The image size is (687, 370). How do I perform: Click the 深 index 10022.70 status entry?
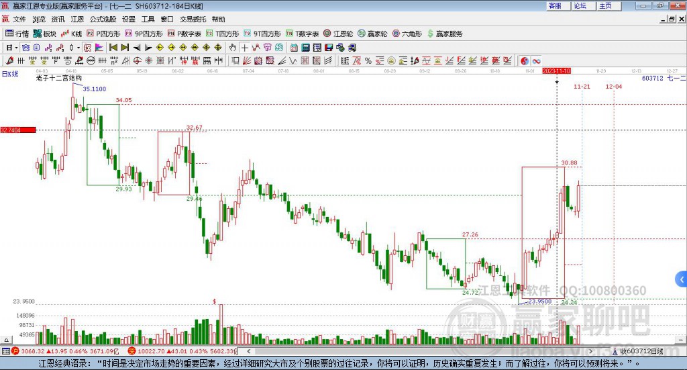click(x=182, y=351)
